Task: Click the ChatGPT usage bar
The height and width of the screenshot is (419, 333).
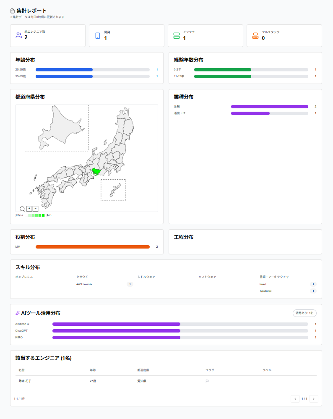Action: [x=180, y=331]
